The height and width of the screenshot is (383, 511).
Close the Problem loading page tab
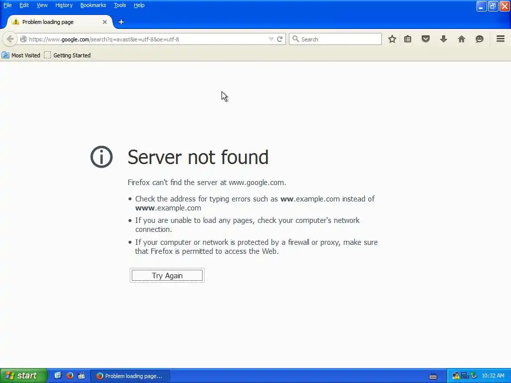[105, 22]
